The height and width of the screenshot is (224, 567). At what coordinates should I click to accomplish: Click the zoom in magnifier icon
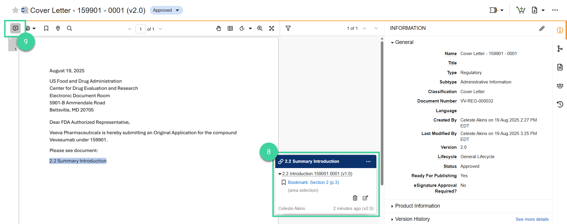[x=260, y=28]
